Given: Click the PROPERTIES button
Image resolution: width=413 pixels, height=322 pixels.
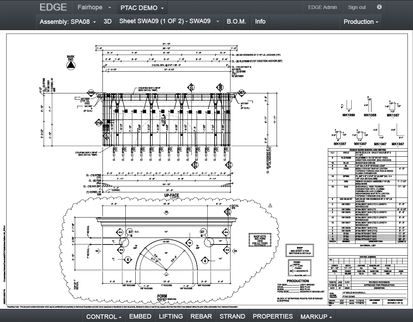Looking at the screenshot, I should point(272,316).
